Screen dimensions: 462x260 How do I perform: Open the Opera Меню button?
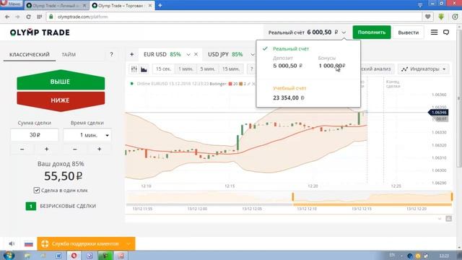click(x=11, y=4)
